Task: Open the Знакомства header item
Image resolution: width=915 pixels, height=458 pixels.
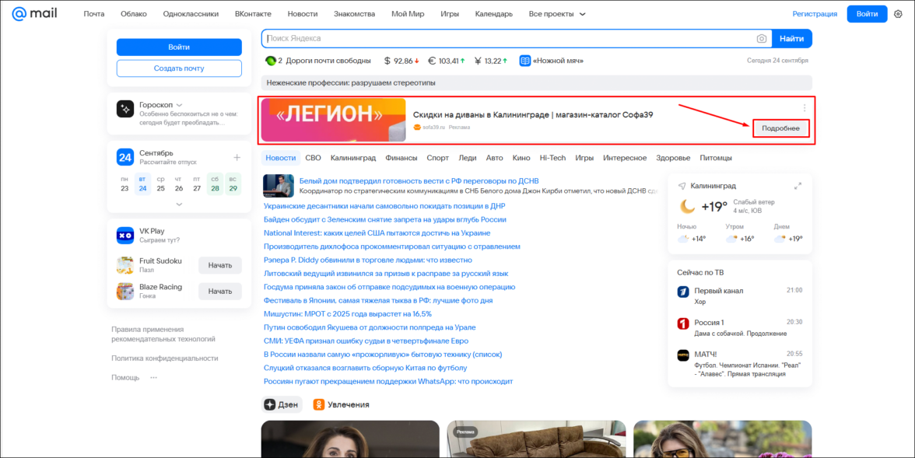Action: point(354,14)
